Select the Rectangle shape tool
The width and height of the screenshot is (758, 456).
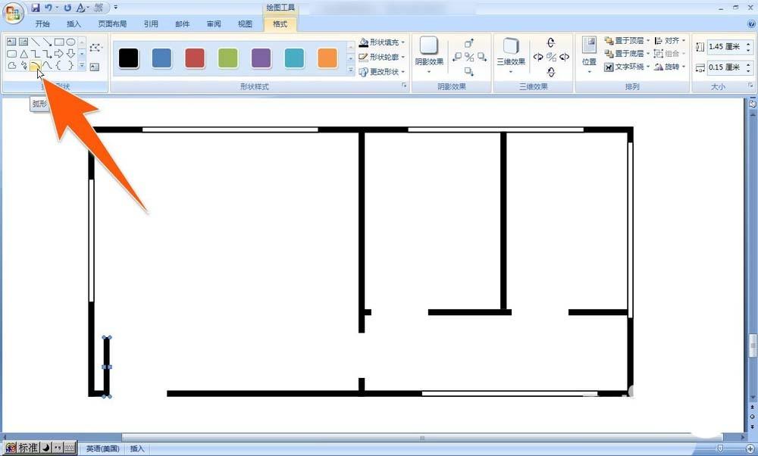tap(59, 42)
